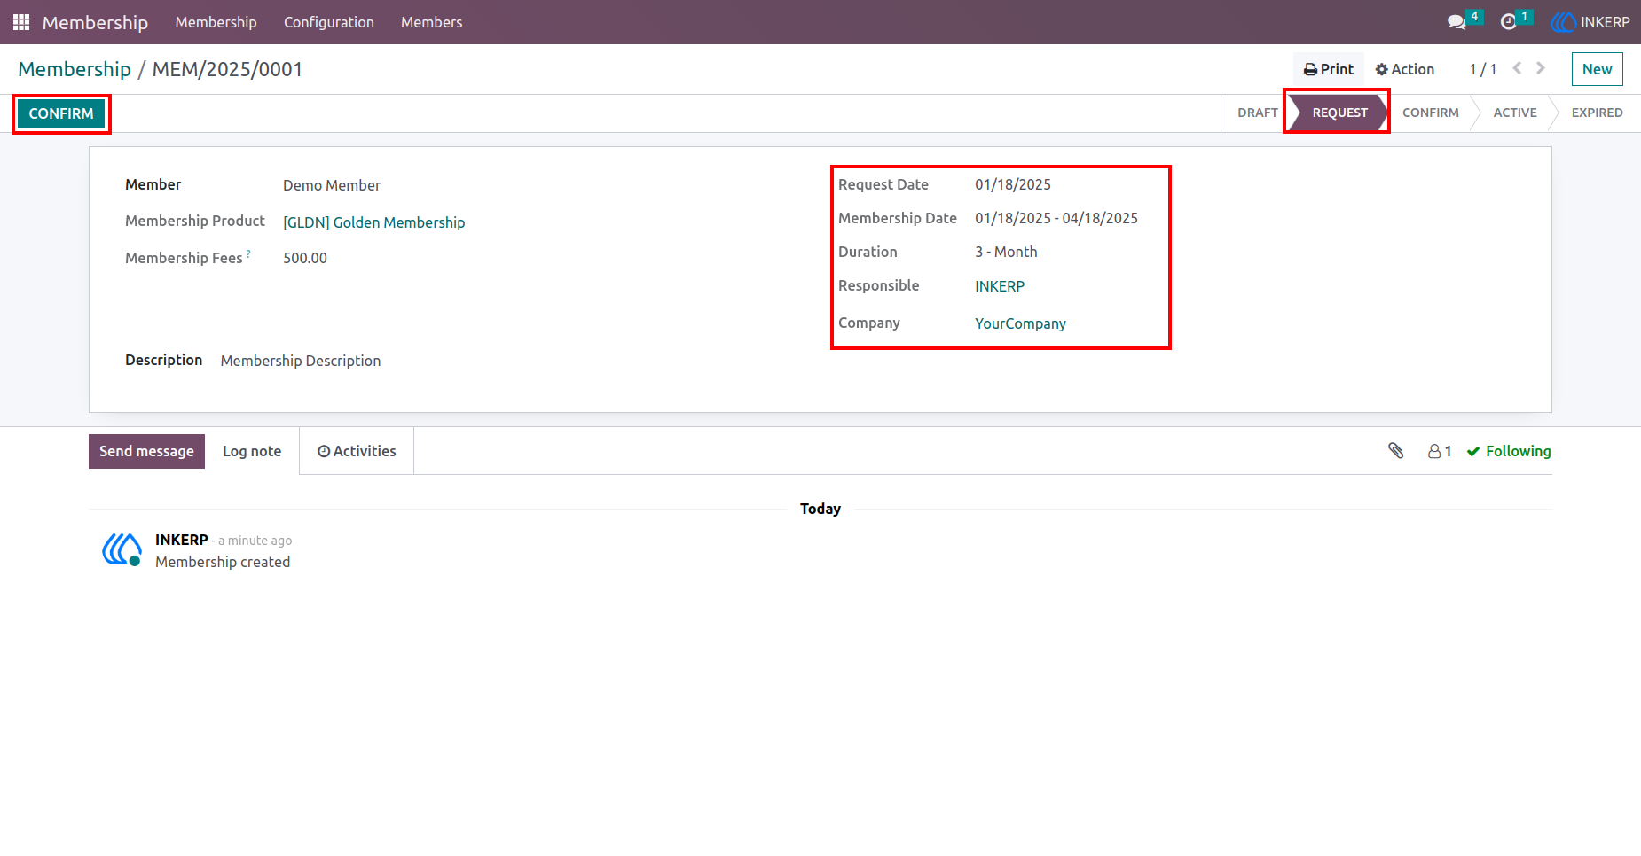Select the EXPIRED status stage
1641x856 pixels.
1597,113
